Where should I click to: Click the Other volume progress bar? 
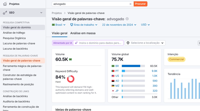pos(133,97)
